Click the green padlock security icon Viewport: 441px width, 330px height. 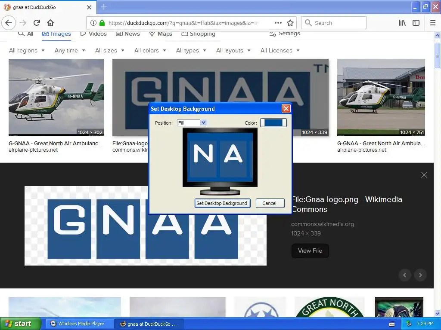point(102,23)
